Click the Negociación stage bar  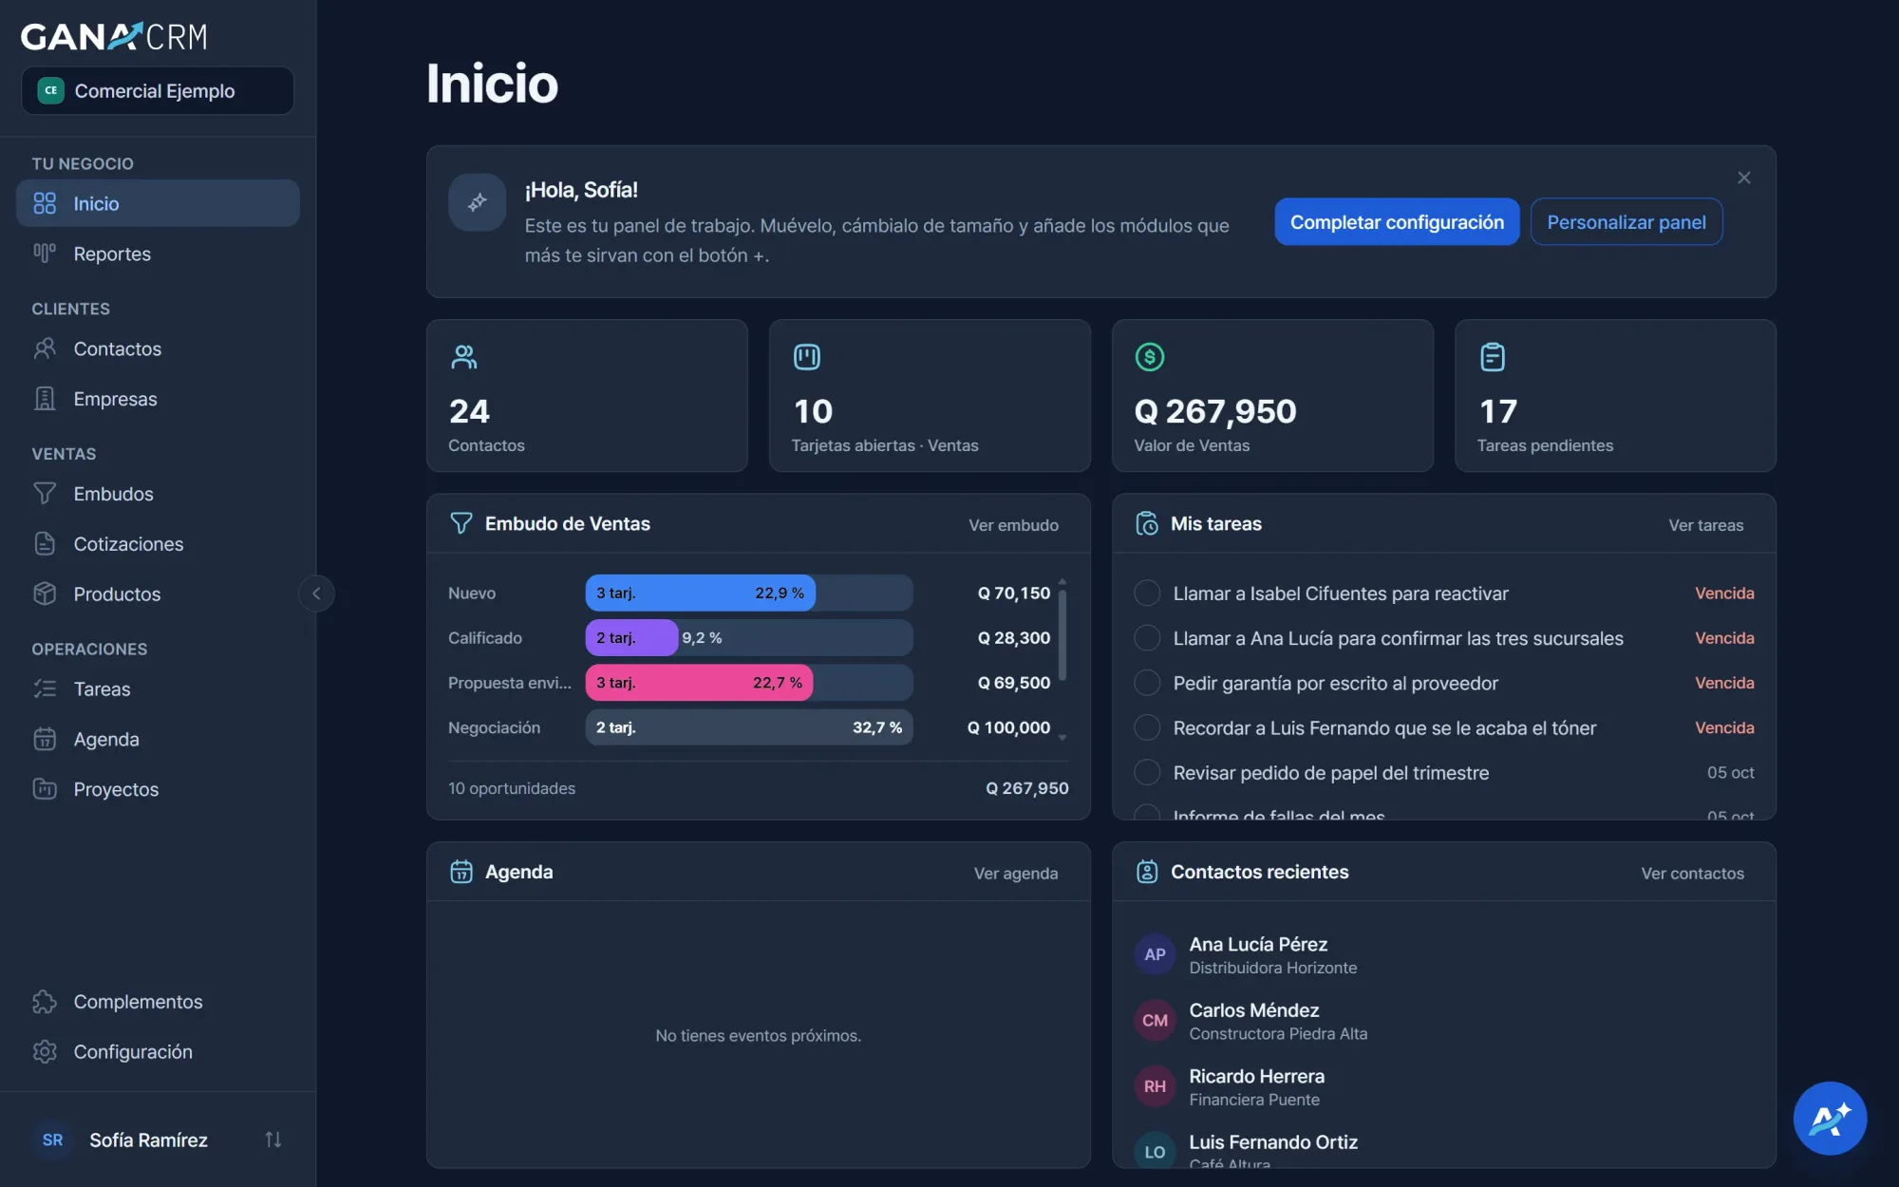tap(749, 727)
